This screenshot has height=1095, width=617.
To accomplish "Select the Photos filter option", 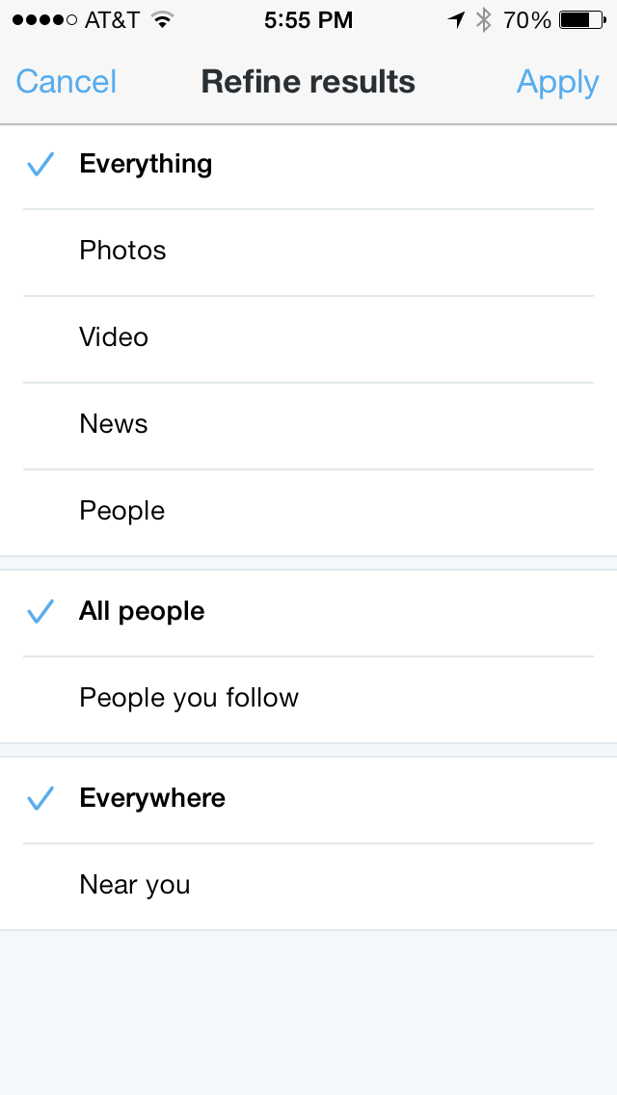I will point(122,251).
